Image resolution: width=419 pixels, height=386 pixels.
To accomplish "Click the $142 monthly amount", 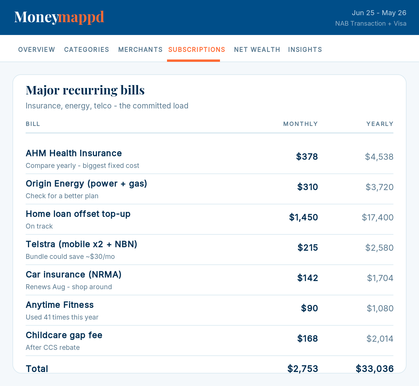I will (x=308, y=278).
